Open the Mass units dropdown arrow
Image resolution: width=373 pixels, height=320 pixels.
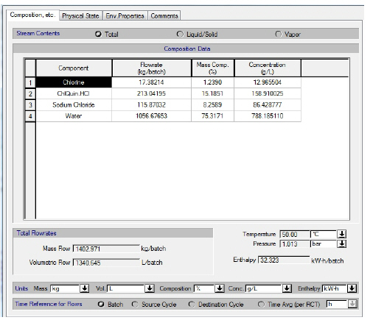(84, 288)
